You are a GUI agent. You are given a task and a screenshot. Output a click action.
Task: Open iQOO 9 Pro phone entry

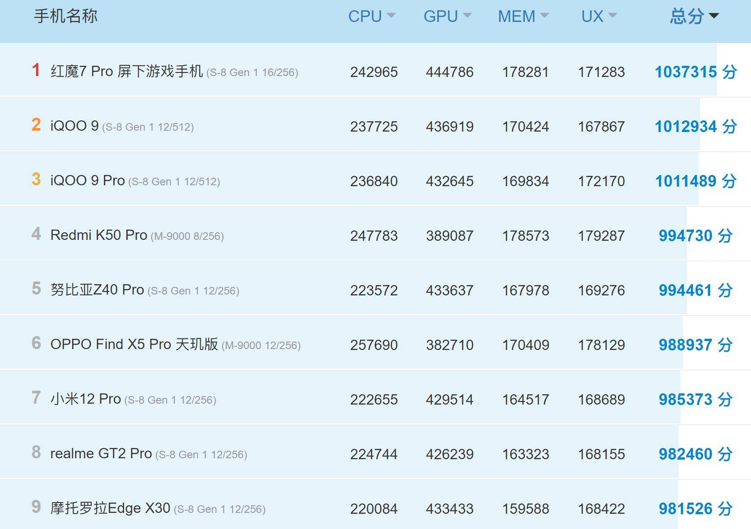(88, 180)
